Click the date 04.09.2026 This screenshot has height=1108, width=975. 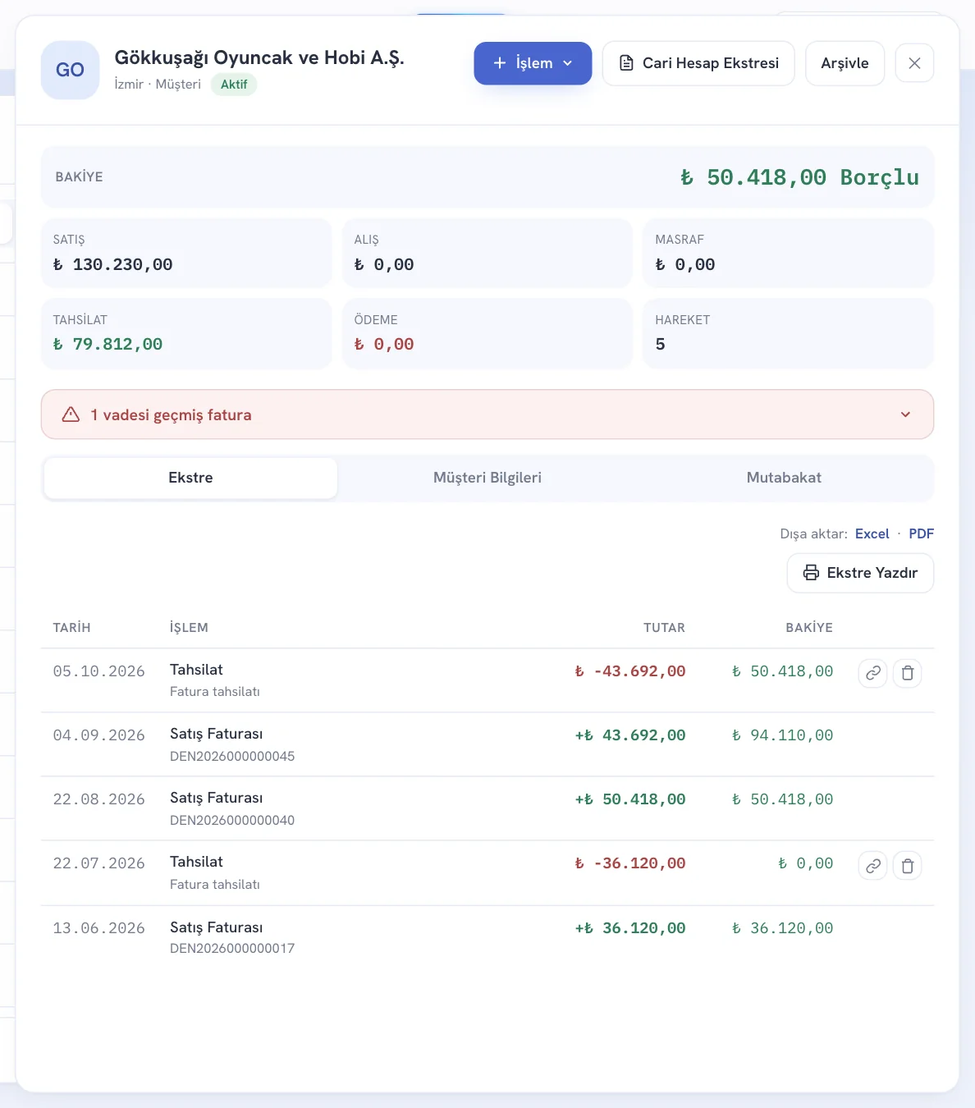click(x=98, y=735)
